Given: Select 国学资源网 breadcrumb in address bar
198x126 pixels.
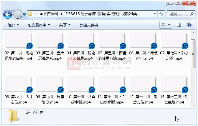Looking at the screenshot, I should point(49,14).
